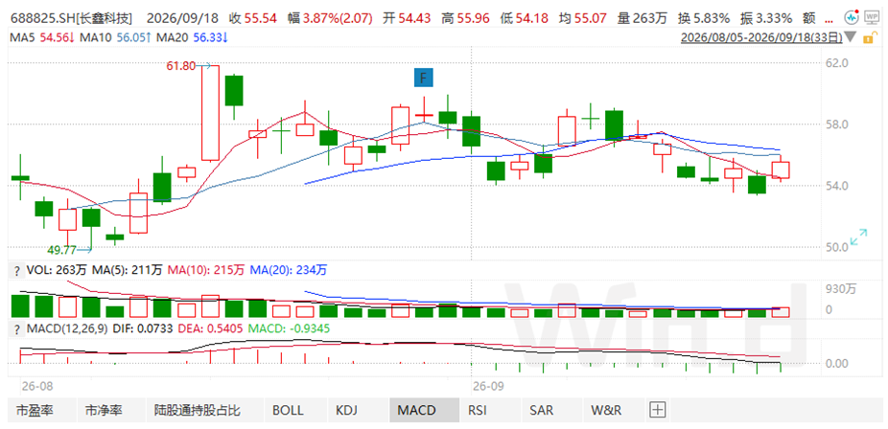Click the low price 低 54.18
Screen dimensions: 888x429
coord(525,18)
